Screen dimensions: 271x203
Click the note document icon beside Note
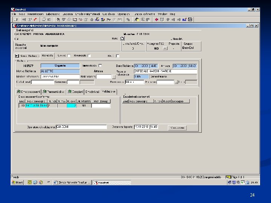pyautogui.click(x=122, y=38)
